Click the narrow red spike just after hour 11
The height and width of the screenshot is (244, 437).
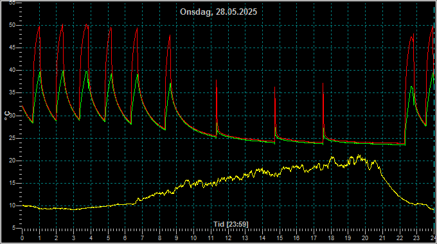coord(217,80)
